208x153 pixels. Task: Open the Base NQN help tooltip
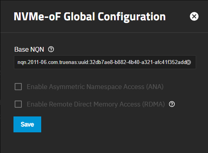point(51,49)
